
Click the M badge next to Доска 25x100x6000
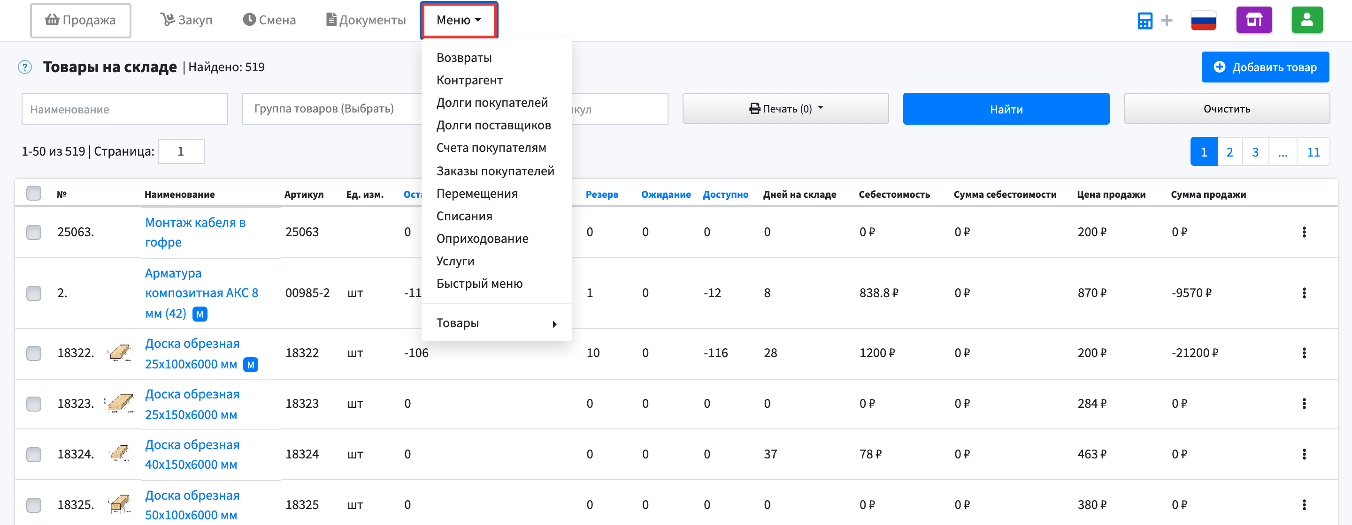coord(251,365)
